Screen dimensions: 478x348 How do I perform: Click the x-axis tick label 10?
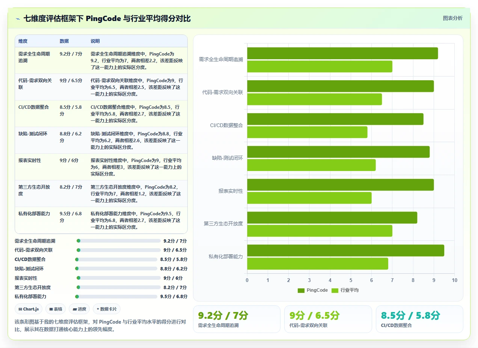click(454, 280)
